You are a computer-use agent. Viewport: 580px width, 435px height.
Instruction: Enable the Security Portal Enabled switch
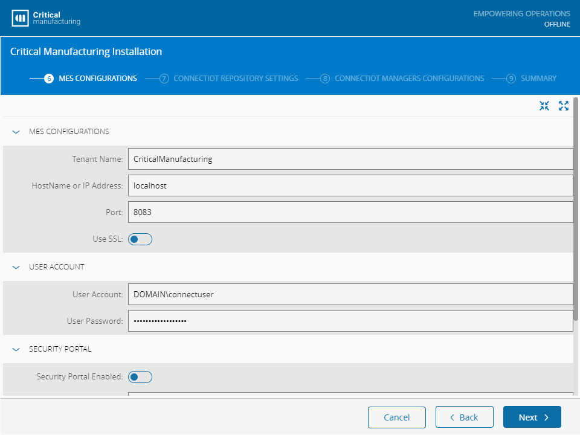point(140,377)
